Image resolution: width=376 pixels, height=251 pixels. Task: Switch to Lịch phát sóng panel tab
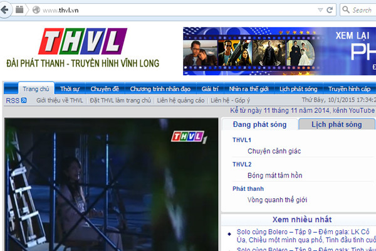[337, 125]
